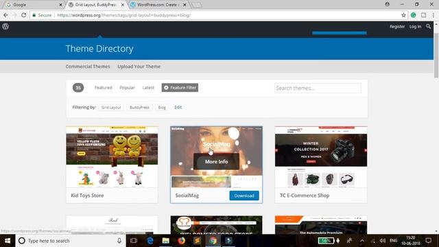Click the green Grammarly extension icon
This screenshot has width=439, height=247.
pos(413,15)
